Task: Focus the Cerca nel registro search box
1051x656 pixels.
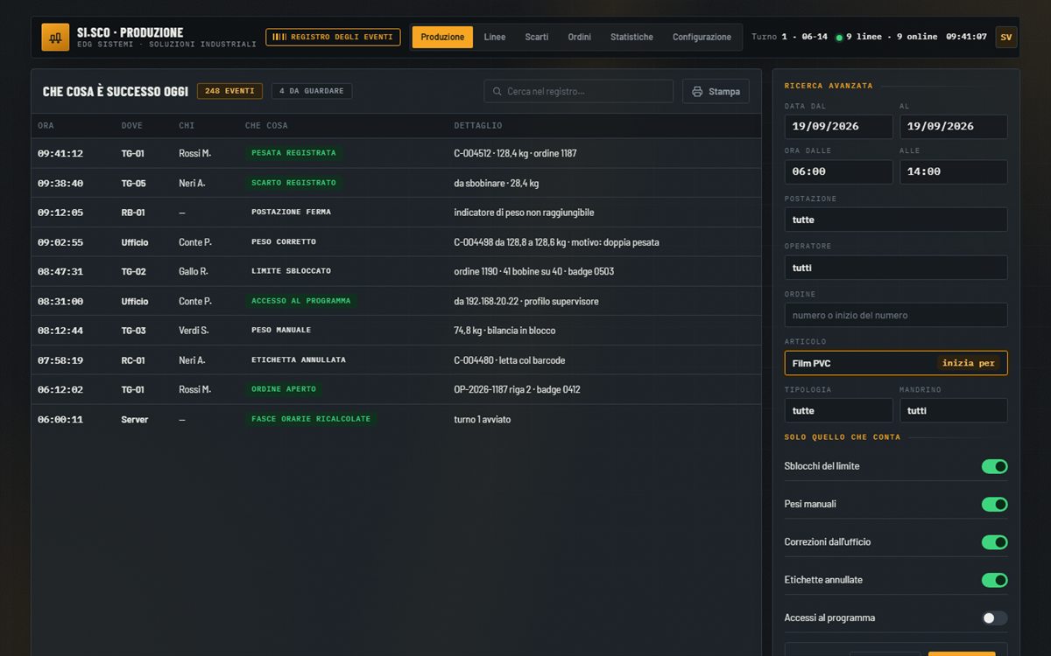Action: (578, 92)
